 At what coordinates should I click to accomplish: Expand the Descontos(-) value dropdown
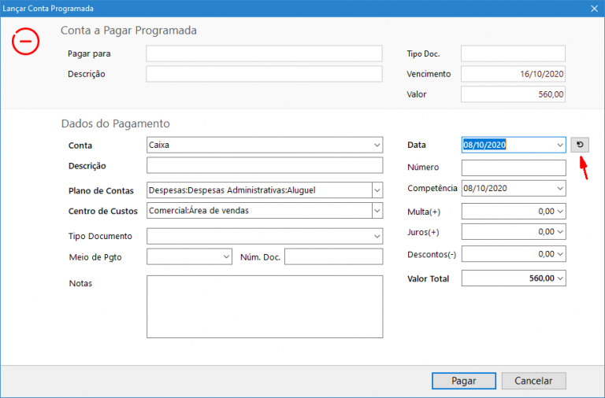pos(560,254)
